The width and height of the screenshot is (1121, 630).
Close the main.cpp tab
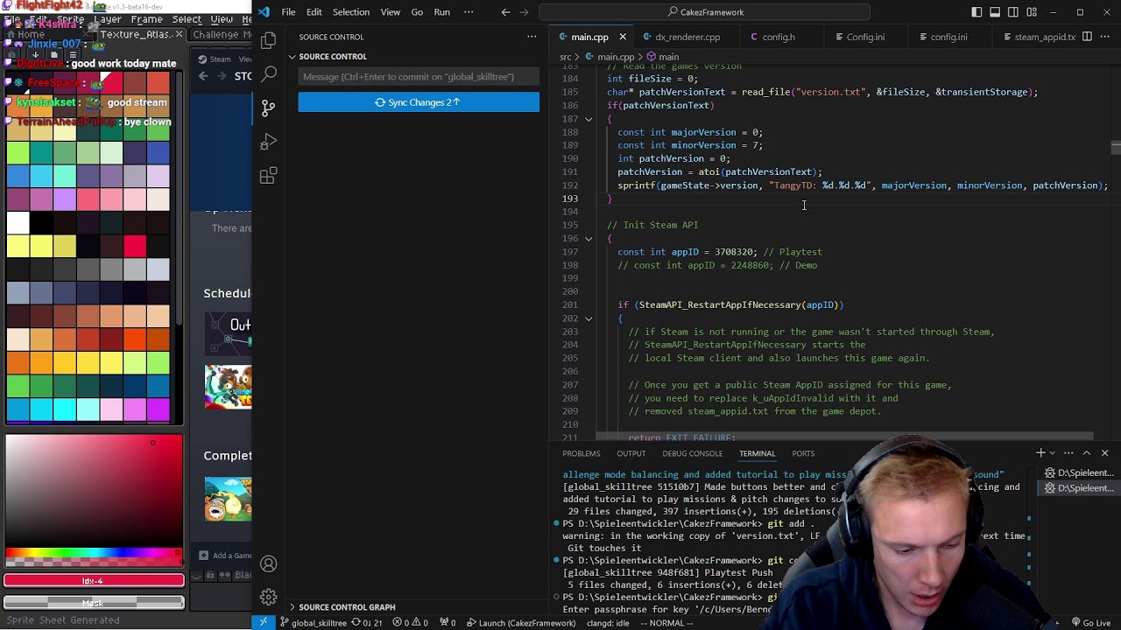click(x=623, y=37)
